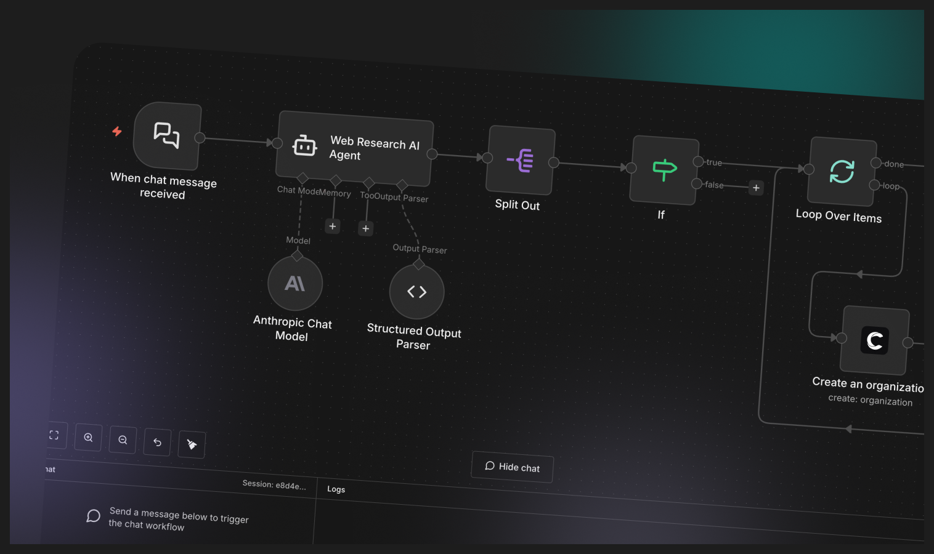The height and width of the screenshot is (554, 934).
Task: Hide the chat panel
Action: coord(513,467)
